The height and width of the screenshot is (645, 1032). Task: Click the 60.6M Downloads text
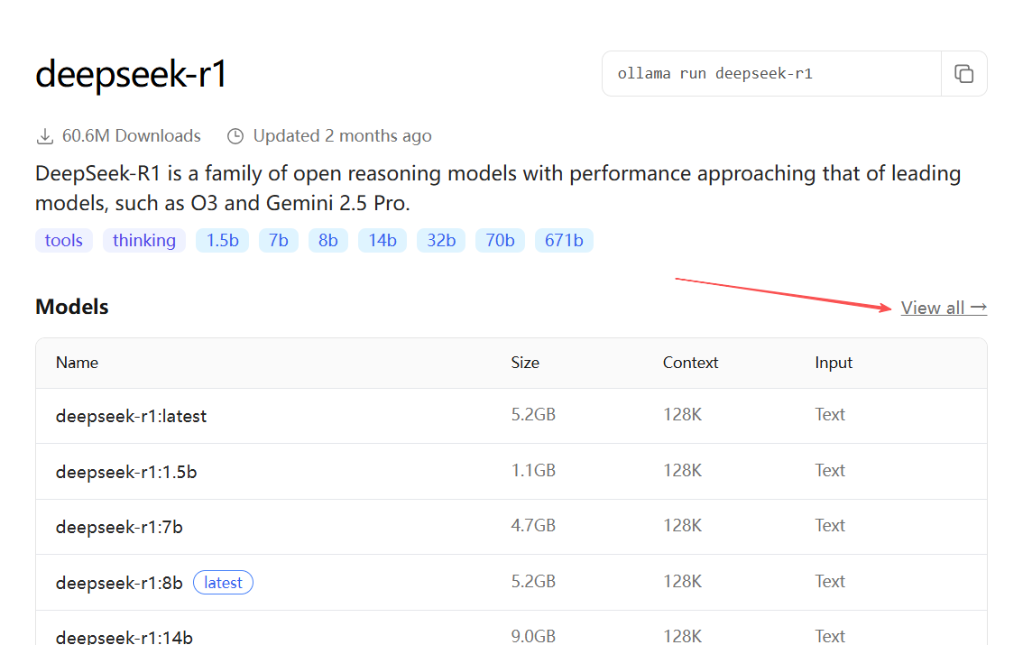pyautogui.click(x=131, y=135)
